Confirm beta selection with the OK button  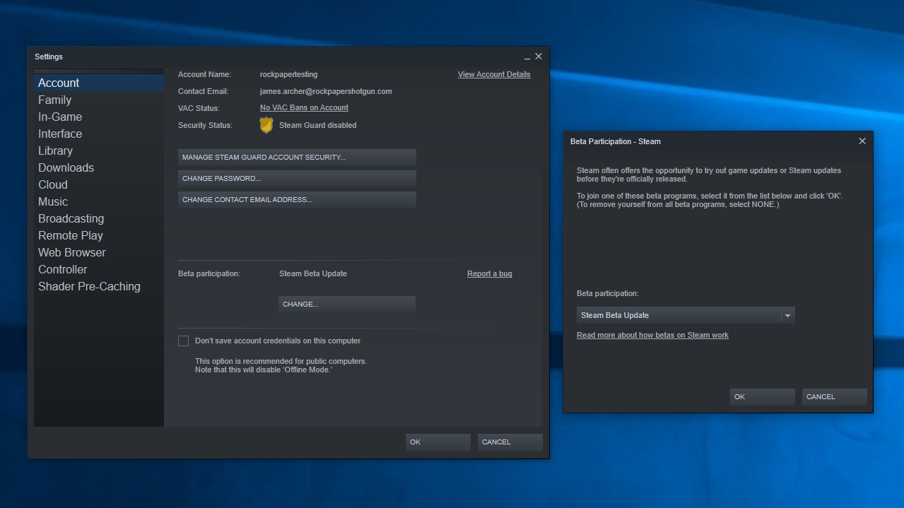tap(761, 396)
